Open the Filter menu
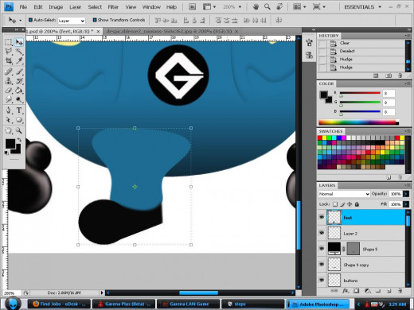Screen dimensions: 414x310 tap(113, 7)
